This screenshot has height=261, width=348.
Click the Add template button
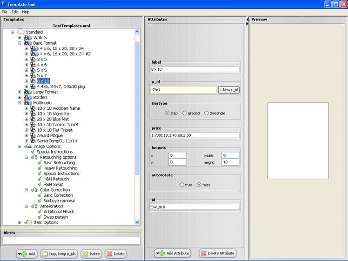tap(27, 254)
